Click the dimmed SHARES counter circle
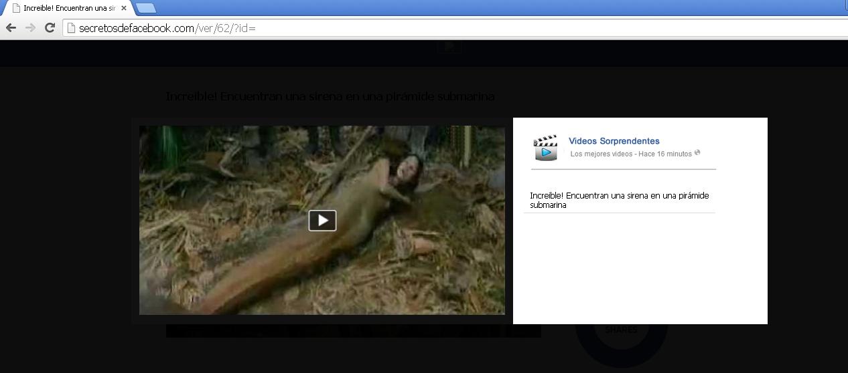The width and height of the screenshot is (848, 373). pyautogui.click(x=621, y=331)
